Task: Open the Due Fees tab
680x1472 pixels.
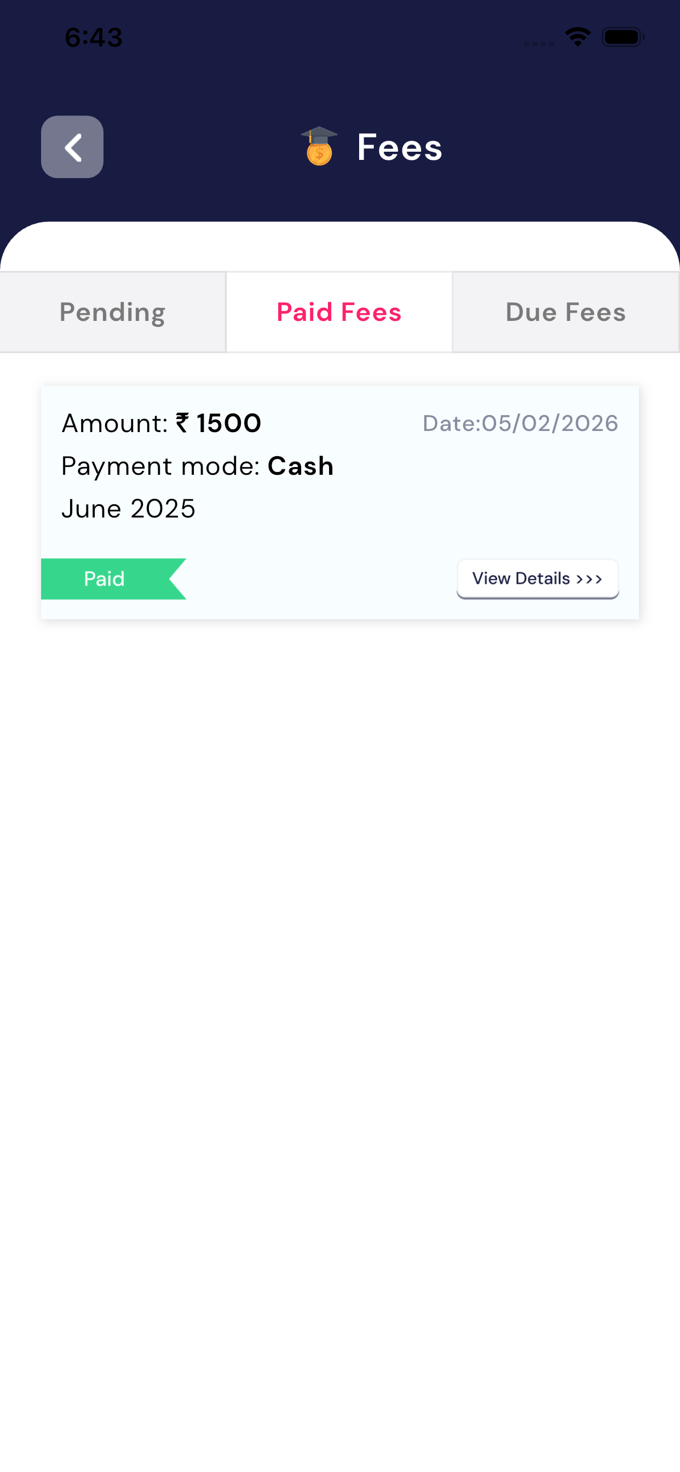Action: (566, 312)
